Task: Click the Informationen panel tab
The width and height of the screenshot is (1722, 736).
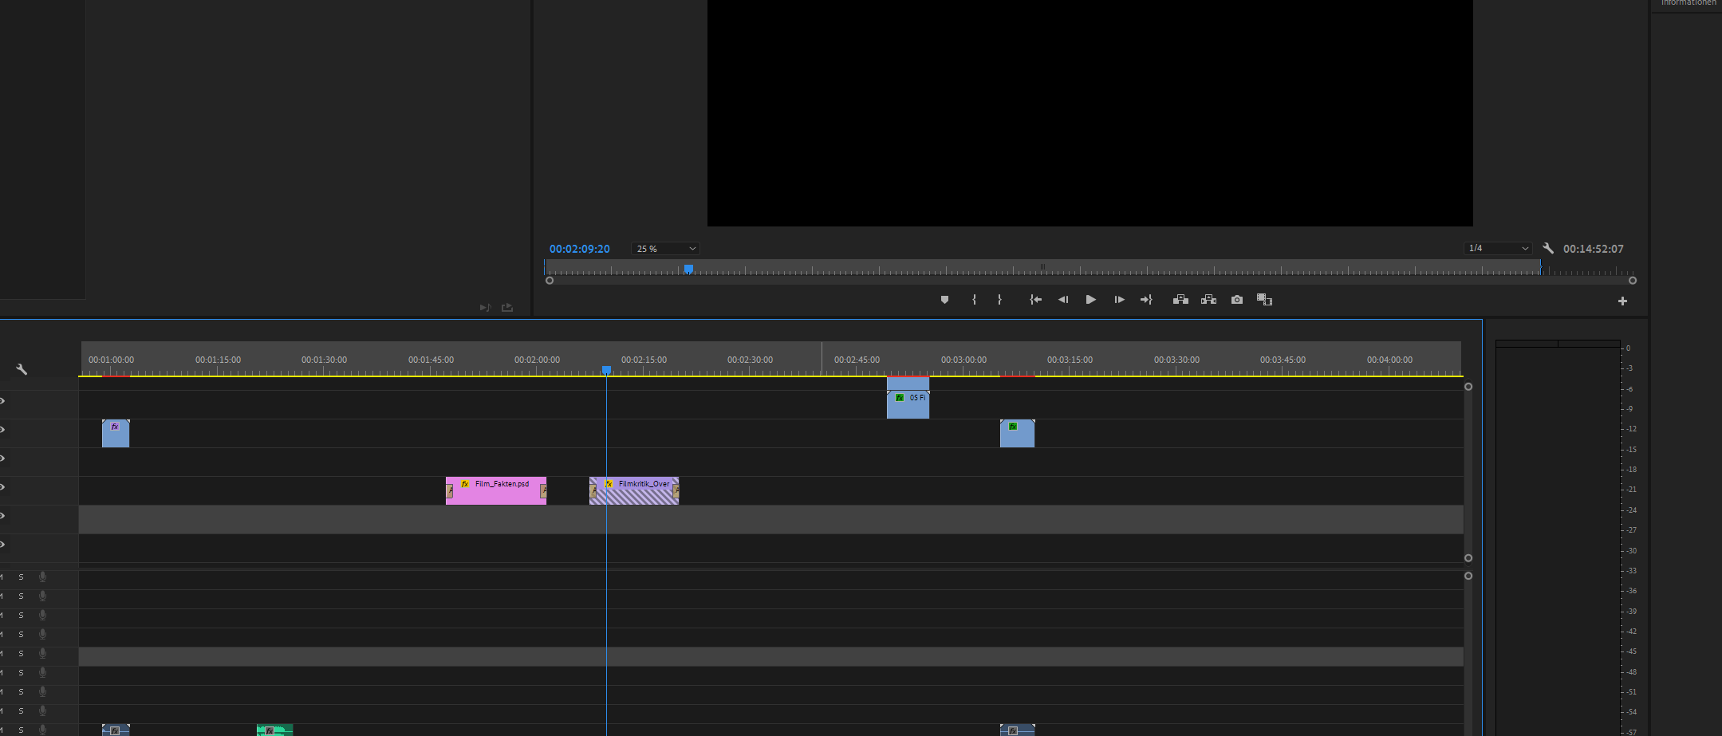Action: click(1688, 3)
